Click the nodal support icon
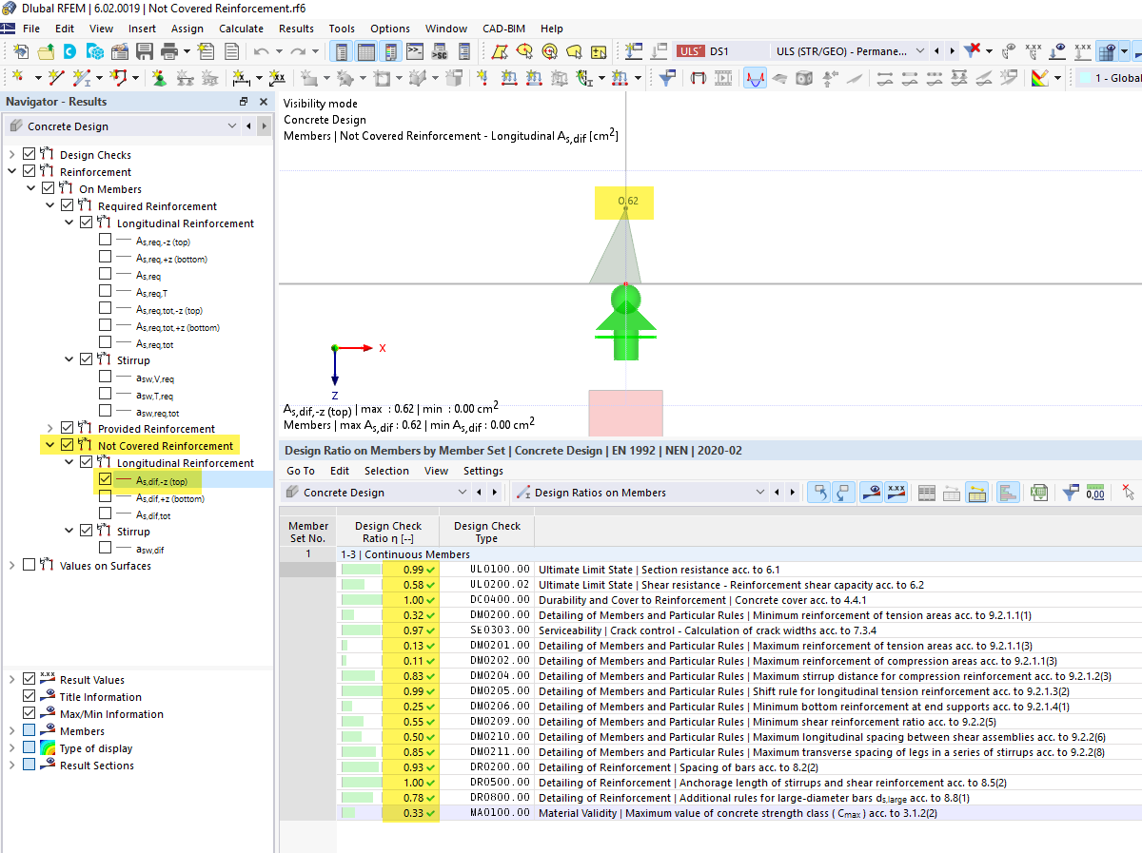Screen dimensions: 1142x853 coord(158,78)
